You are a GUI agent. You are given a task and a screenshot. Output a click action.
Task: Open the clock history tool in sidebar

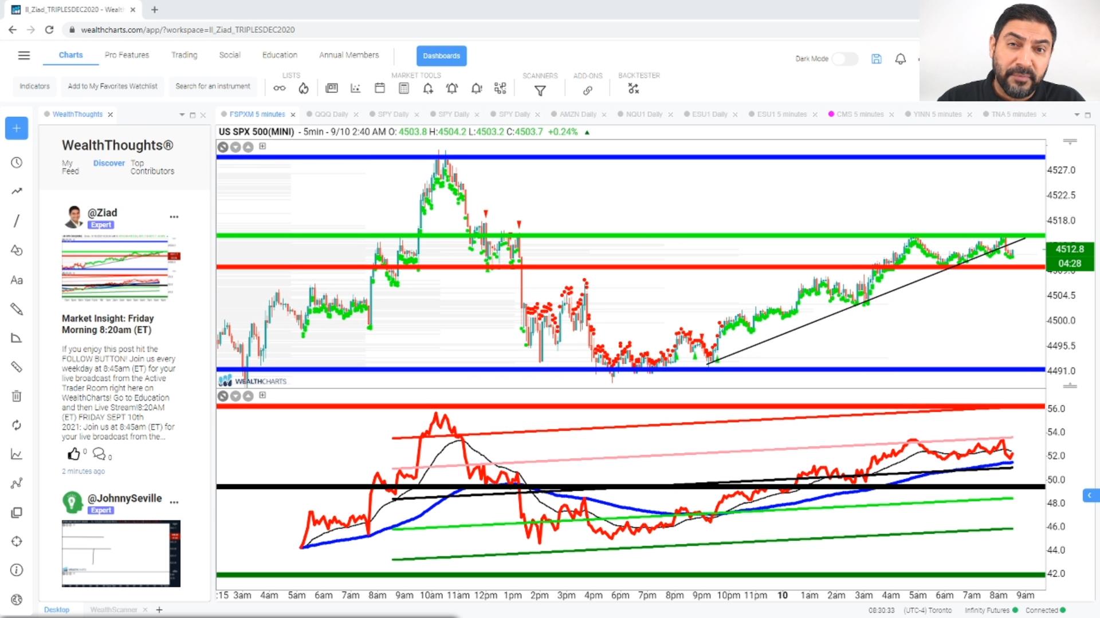17,163
